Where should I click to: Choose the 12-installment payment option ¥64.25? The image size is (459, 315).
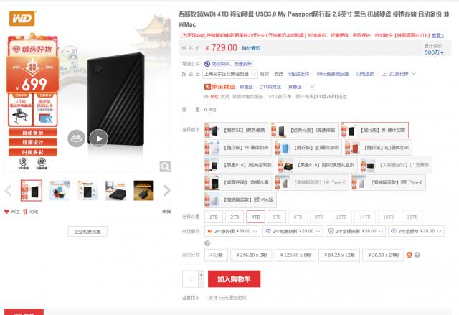pyautogui.click(x=339, y=255)
